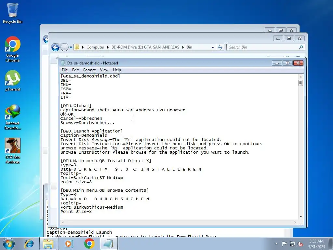Open address bar previous locations dropdown
Image resolution: width=333 pixels, height=250 pixels.
[213, 48]
